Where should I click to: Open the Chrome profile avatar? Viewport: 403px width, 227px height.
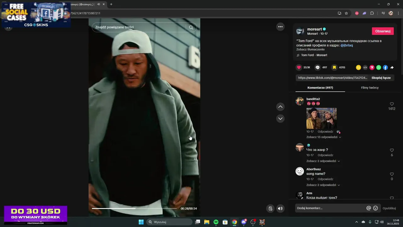coord(391,13)
